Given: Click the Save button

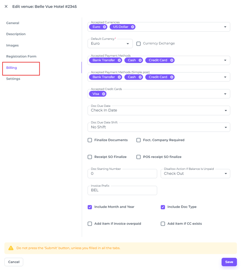Looking at the screenshot, I should [x=229, y=262].
